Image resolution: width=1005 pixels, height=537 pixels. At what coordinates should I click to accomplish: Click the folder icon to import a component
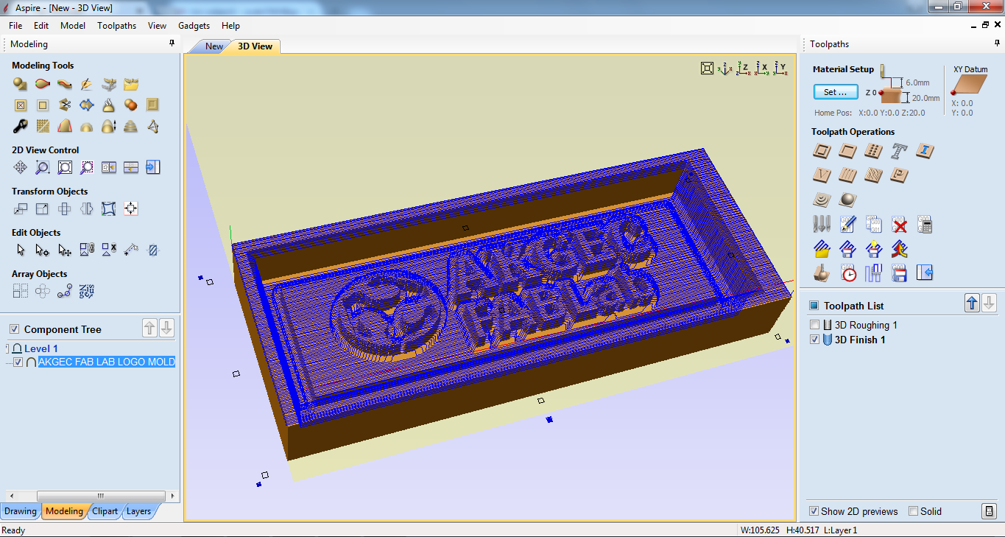coord(130,84)
